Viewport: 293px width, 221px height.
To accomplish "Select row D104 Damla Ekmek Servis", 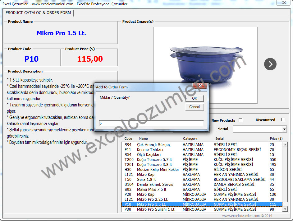I will (x=202, y=185).
